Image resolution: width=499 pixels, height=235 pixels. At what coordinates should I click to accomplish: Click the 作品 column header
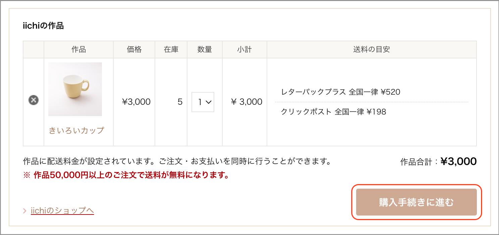click(x=78, y=50)
